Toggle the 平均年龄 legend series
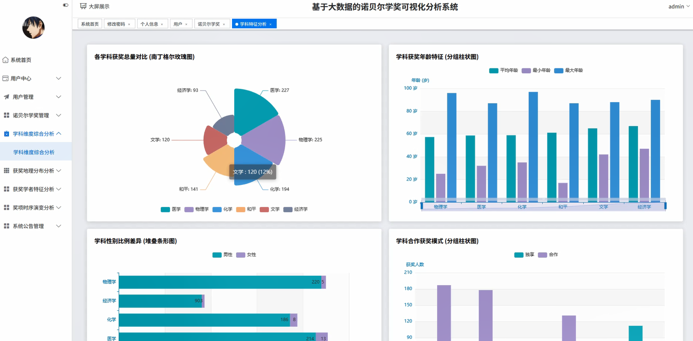 point(504,70)
